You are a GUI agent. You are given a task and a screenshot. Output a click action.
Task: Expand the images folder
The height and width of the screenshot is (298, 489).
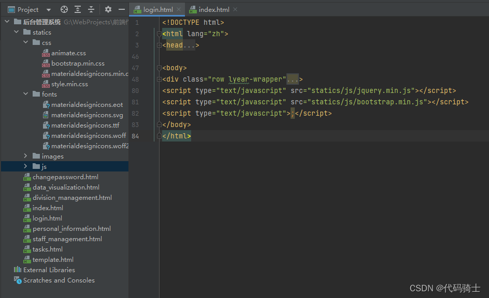26,156
